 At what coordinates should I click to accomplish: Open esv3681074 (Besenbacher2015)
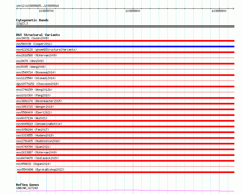pos(39,101)
